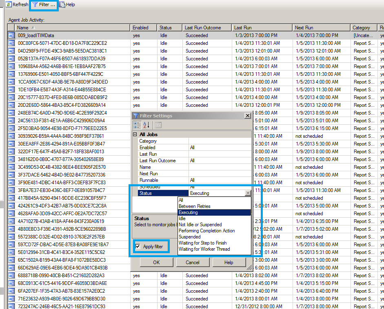Click the Category filter input field
384x309 pixels.
point(220,141)
